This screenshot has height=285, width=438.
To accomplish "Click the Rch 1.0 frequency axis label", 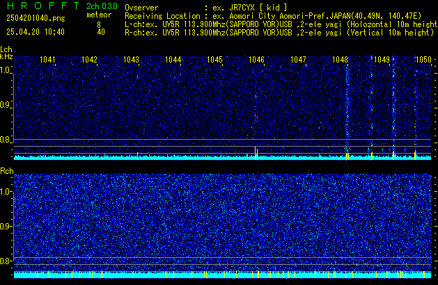I will [6, 192].
